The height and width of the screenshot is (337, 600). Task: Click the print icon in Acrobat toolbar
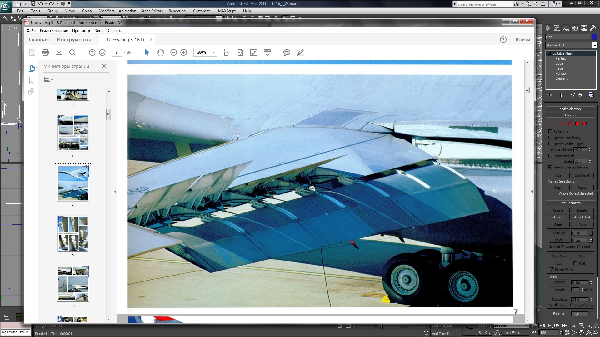(45, 52)
